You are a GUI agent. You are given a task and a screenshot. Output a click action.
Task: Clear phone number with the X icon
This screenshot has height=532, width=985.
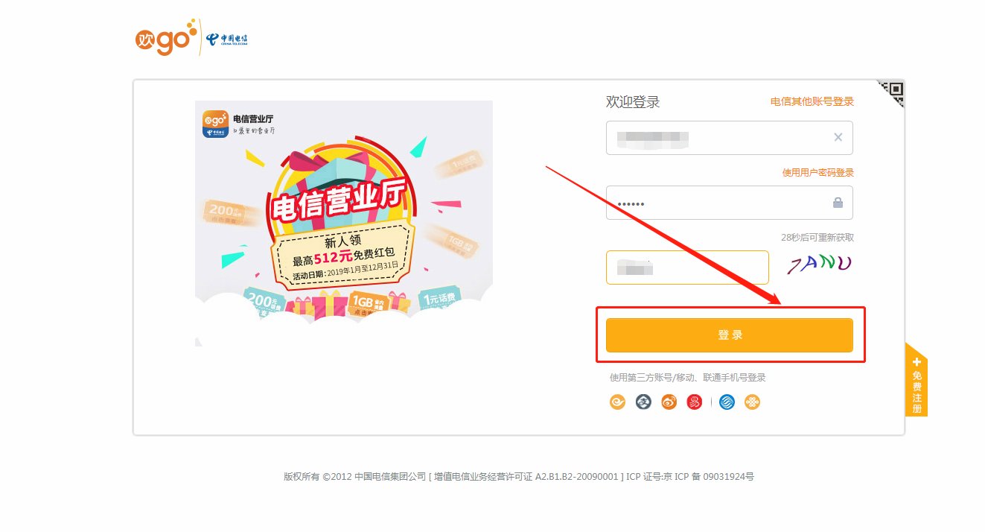(837, 137)
